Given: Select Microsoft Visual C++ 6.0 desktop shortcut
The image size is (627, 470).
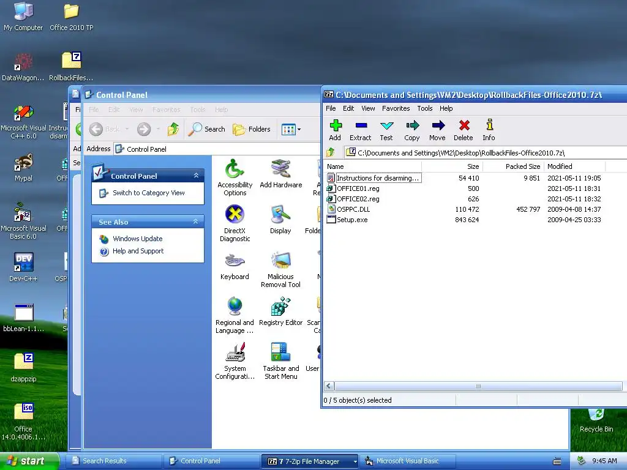Looking at the screenshot, I should pyautogui.click(x=23, y=122).
